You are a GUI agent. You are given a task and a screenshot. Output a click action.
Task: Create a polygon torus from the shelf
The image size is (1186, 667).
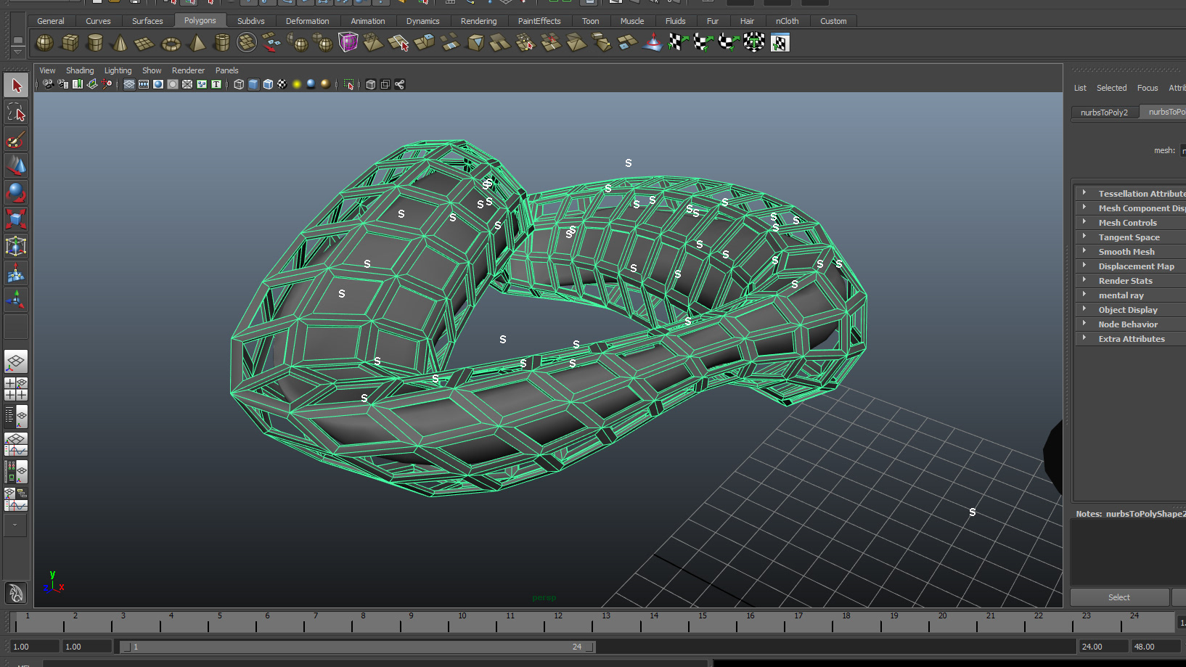pyautogui.click(x=171, y=43)
